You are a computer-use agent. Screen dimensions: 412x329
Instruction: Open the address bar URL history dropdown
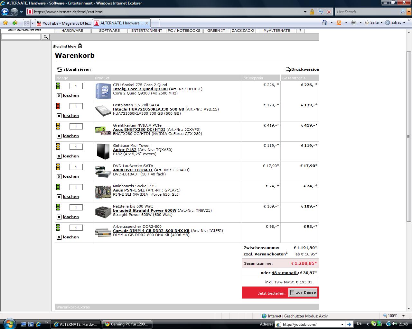(x=305, y=12)
